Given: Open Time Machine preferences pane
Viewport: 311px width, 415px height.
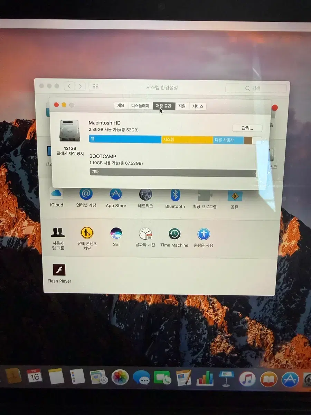Looking at the screenshot, I should [x=175, y=238].
